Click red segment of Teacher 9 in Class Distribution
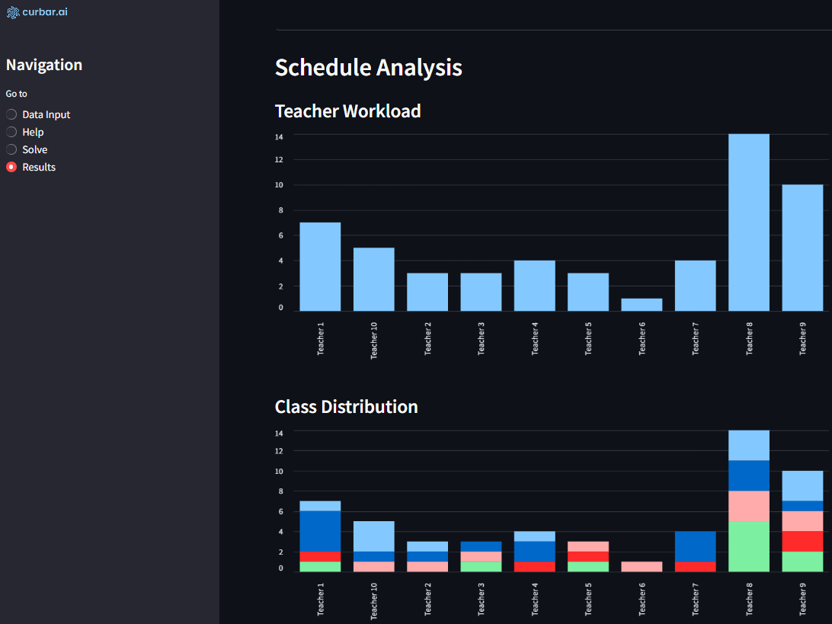The width and height of the screenshot is (832, 624). point(802,541)
